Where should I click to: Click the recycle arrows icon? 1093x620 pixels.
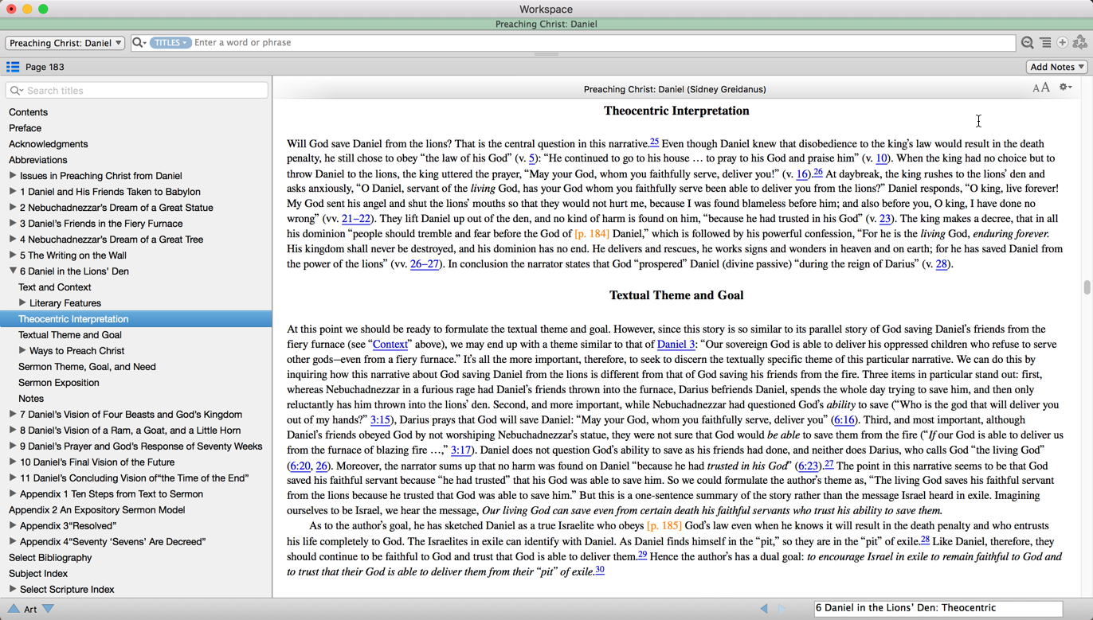[x=1079, y=42]
